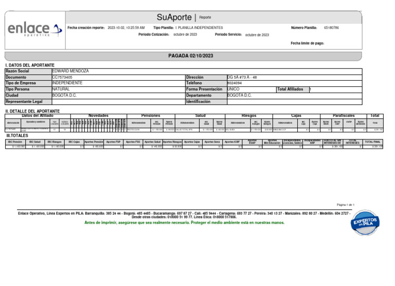Click the Parafiscales column group header
Image resolution: width=395 pixels, height=286 pixels.
point(344,116)
